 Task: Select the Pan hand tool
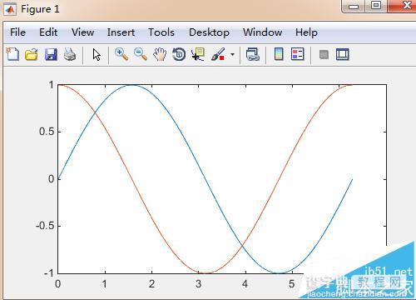[x=160, y=54]
